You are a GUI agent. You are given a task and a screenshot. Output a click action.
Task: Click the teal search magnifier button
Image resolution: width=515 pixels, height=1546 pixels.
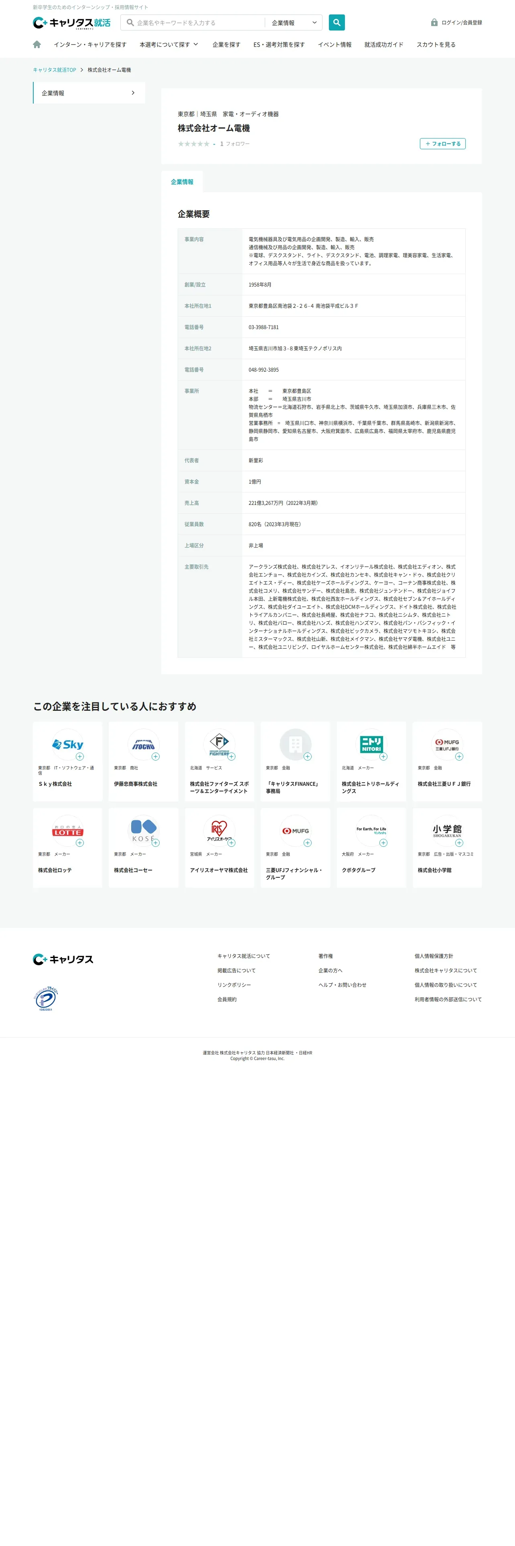(x=337, y=23)
